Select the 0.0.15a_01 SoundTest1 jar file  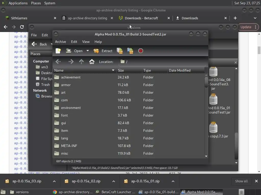[x=219, y=104]
